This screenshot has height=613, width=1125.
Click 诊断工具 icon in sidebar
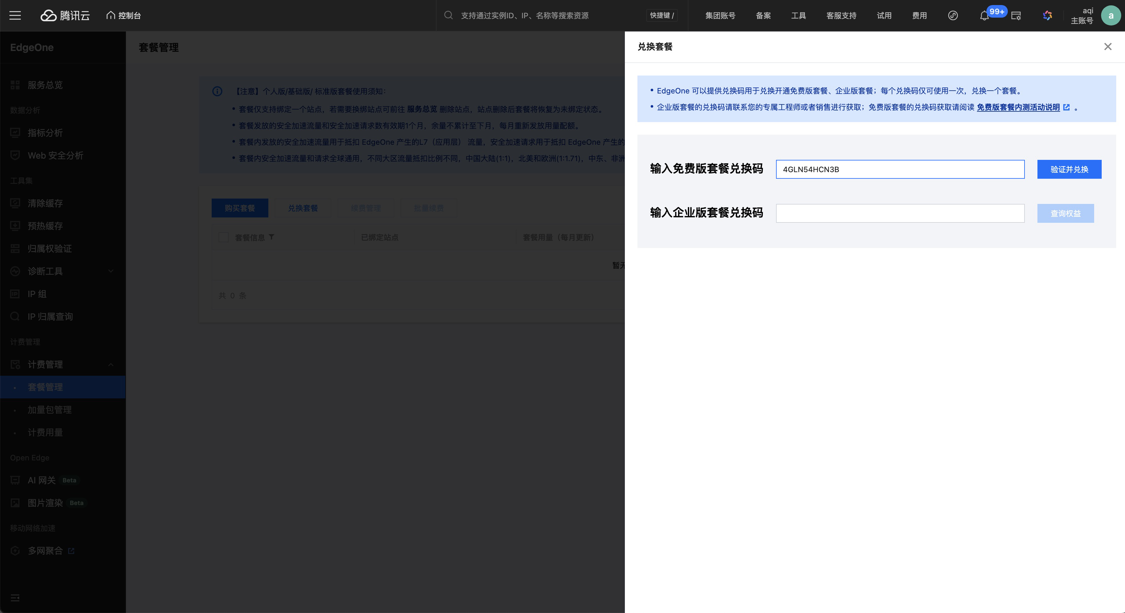[x=15, y=271]
